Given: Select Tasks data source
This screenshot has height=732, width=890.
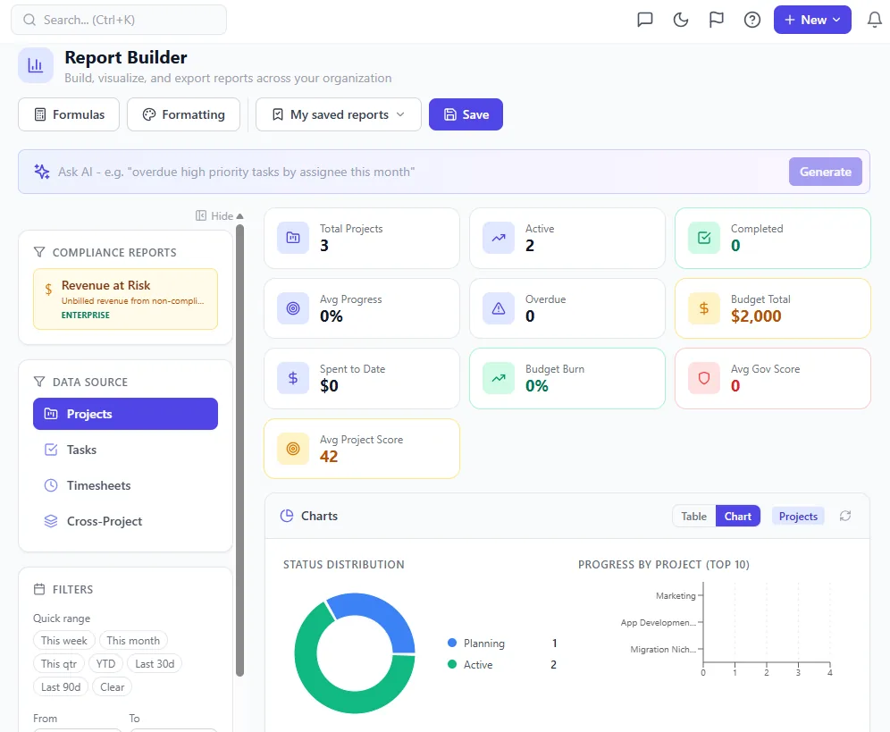Looking at the screenshot, I should click(x=125, y=450).
